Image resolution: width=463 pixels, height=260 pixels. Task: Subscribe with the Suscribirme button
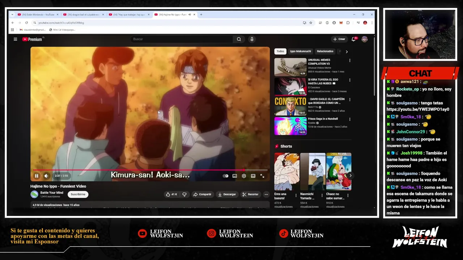pyautogui.click(x=78, y=194)
